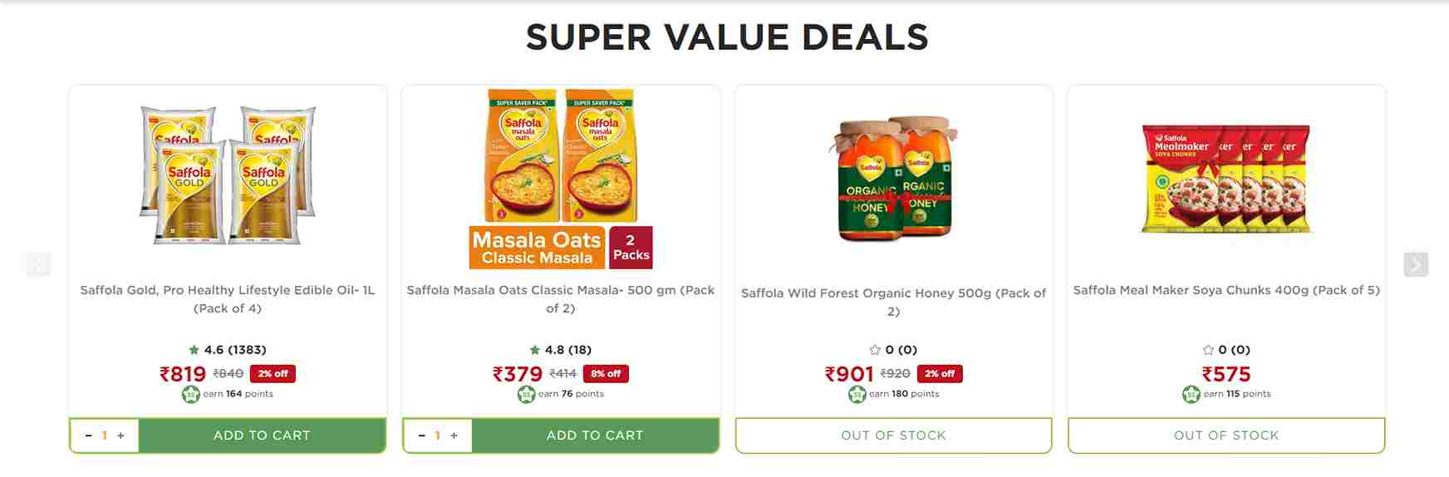
Task: Click the empty star for Soya Chunks
Action: pos(1208,350)
